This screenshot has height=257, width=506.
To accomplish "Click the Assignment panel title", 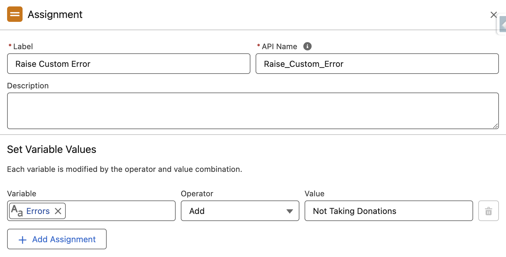I will pyautogui.click(x=55, y=14).
